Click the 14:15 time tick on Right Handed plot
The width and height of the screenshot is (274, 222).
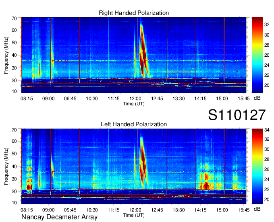point(200,99)
